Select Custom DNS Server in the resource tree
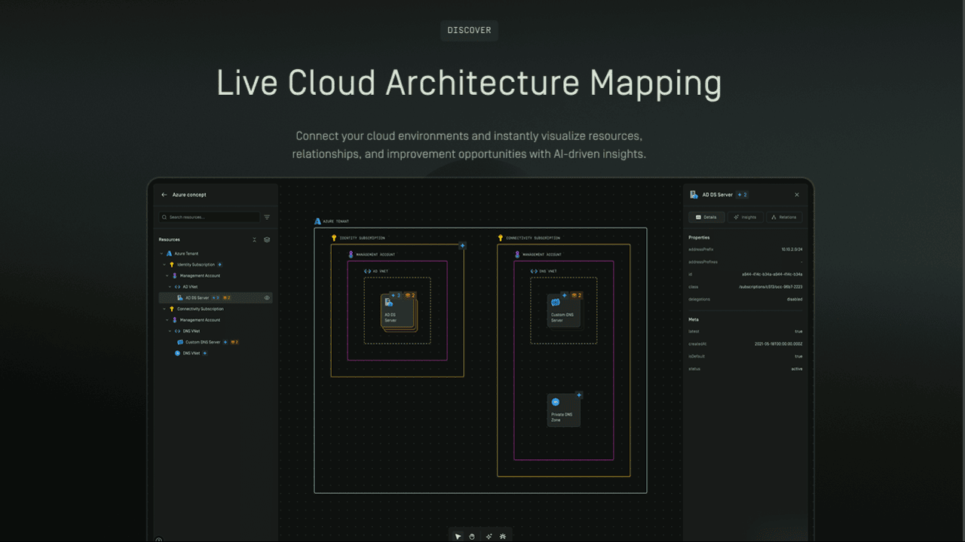Image resolution: width=965 pixels, height=542 pixels. 203,343
